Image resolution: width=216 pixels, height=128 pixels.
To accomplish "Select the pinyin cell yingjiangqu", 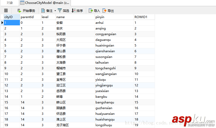I will [114, 85].
